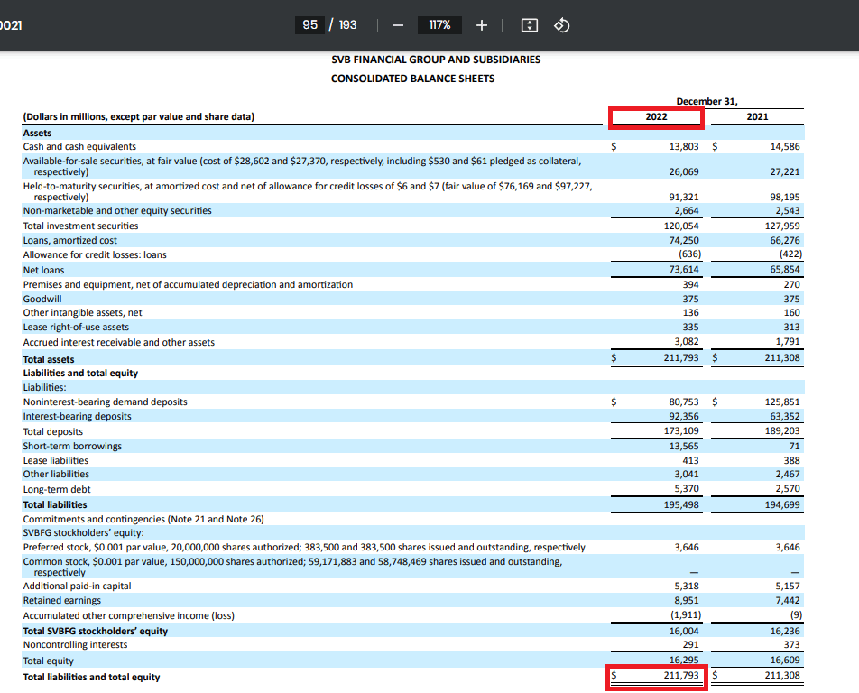Click the 2022 total liabilities and equity value

(x=681, y=675)
